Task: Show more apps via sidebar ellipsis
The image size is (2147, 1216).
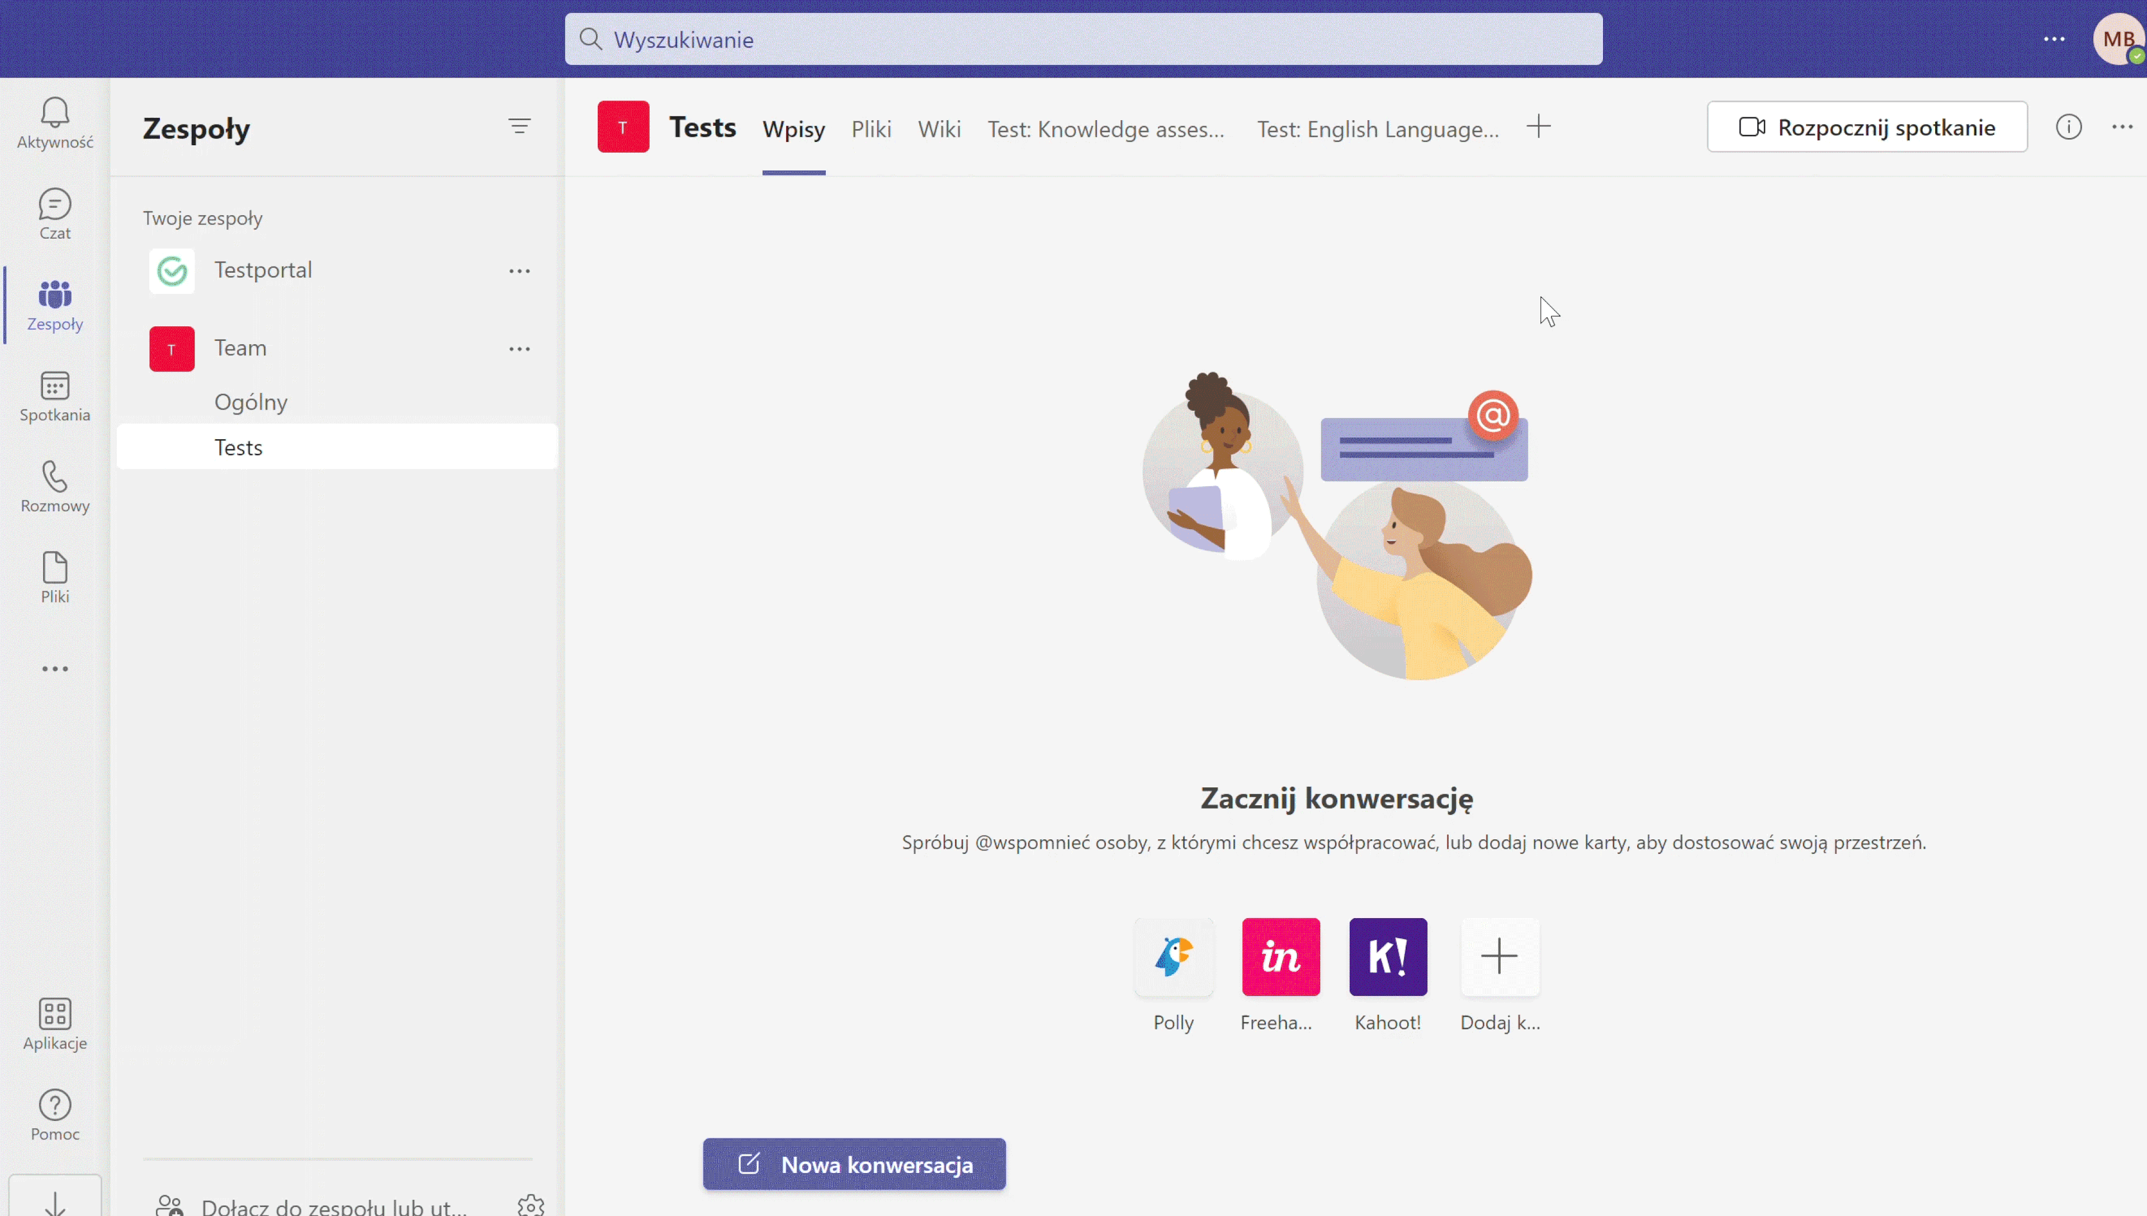Action: 55,669
